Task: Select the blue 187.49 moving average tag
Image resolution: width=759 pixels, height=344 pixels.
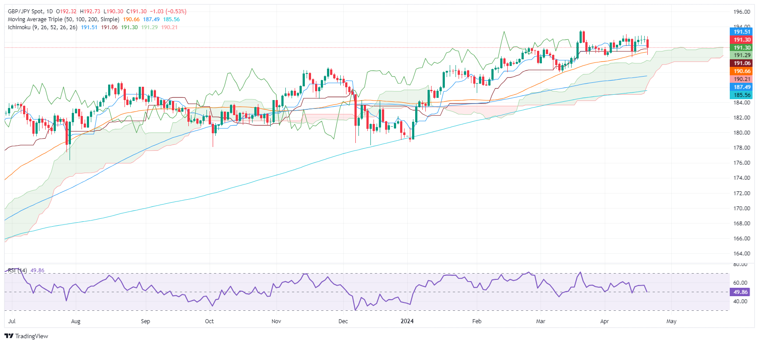Action: [741, 87]
